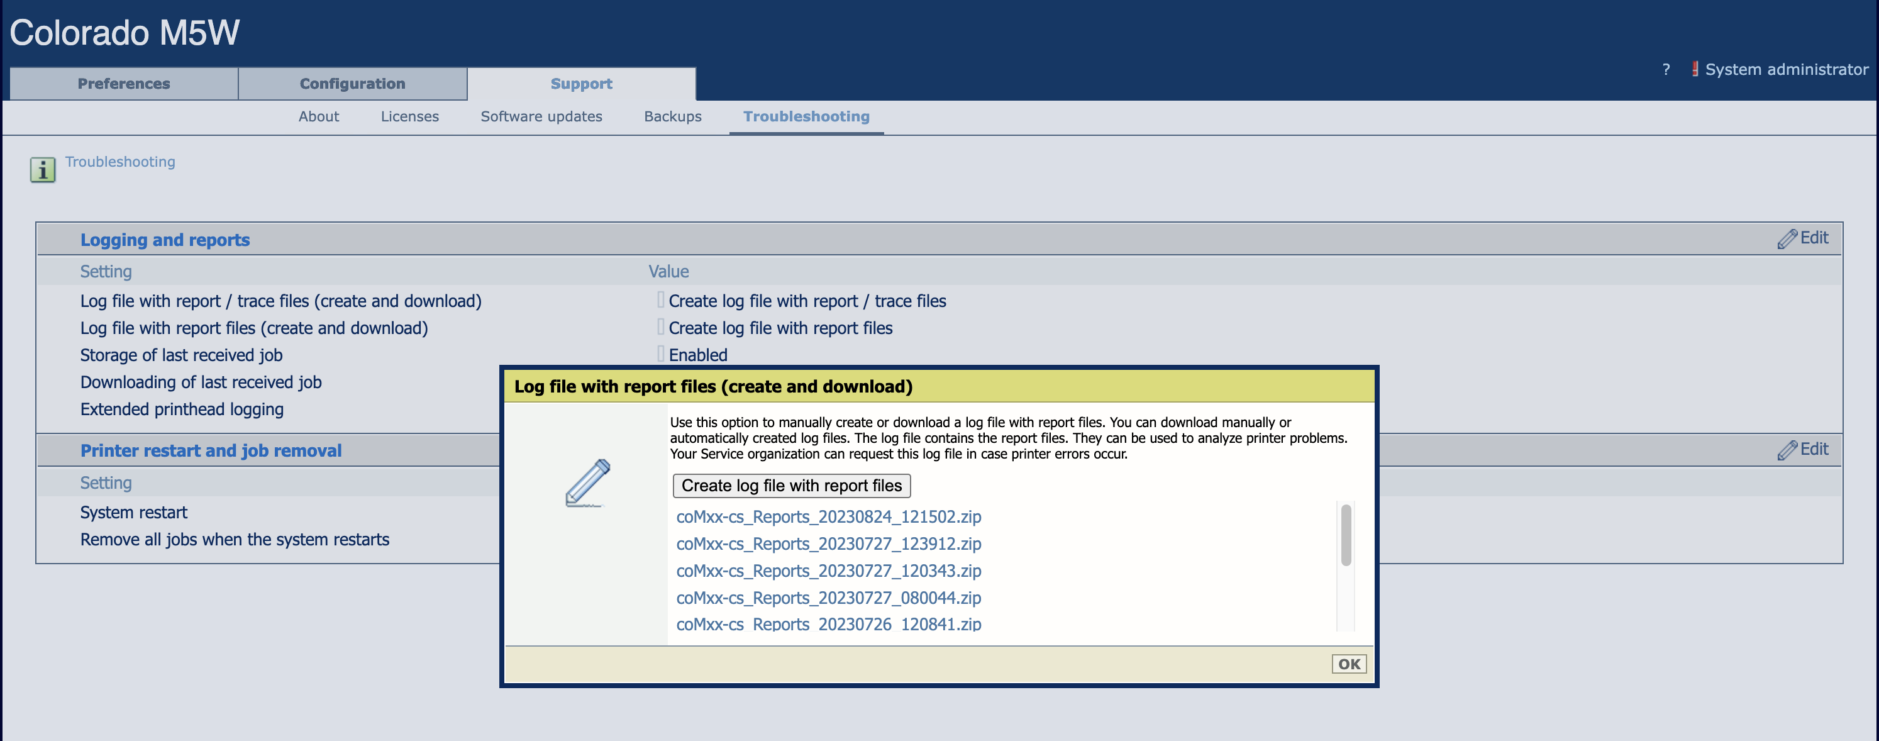Viewport: 1879px width, 741px height.
Task: Click the Enabled value for storage setting
Action: click(x=698, y=355)
